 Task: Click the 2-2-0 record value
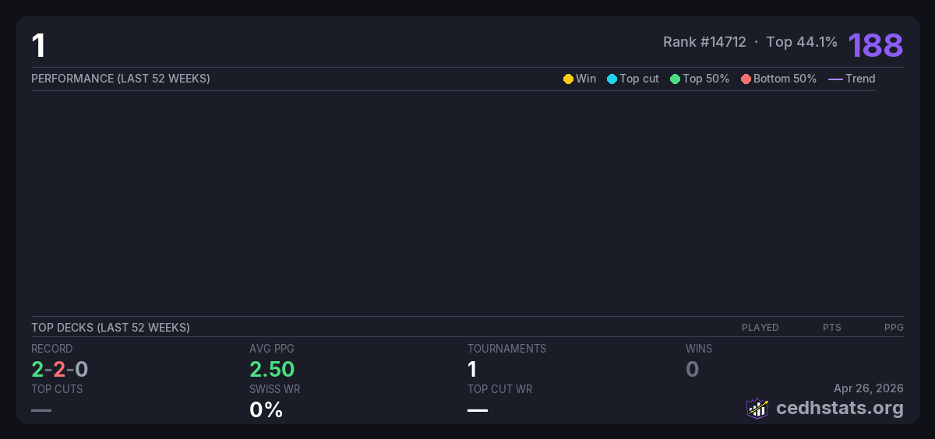[x=59, y=370]
